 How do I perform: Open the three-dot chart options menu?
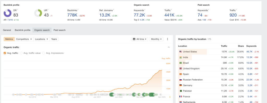[168, 39]
